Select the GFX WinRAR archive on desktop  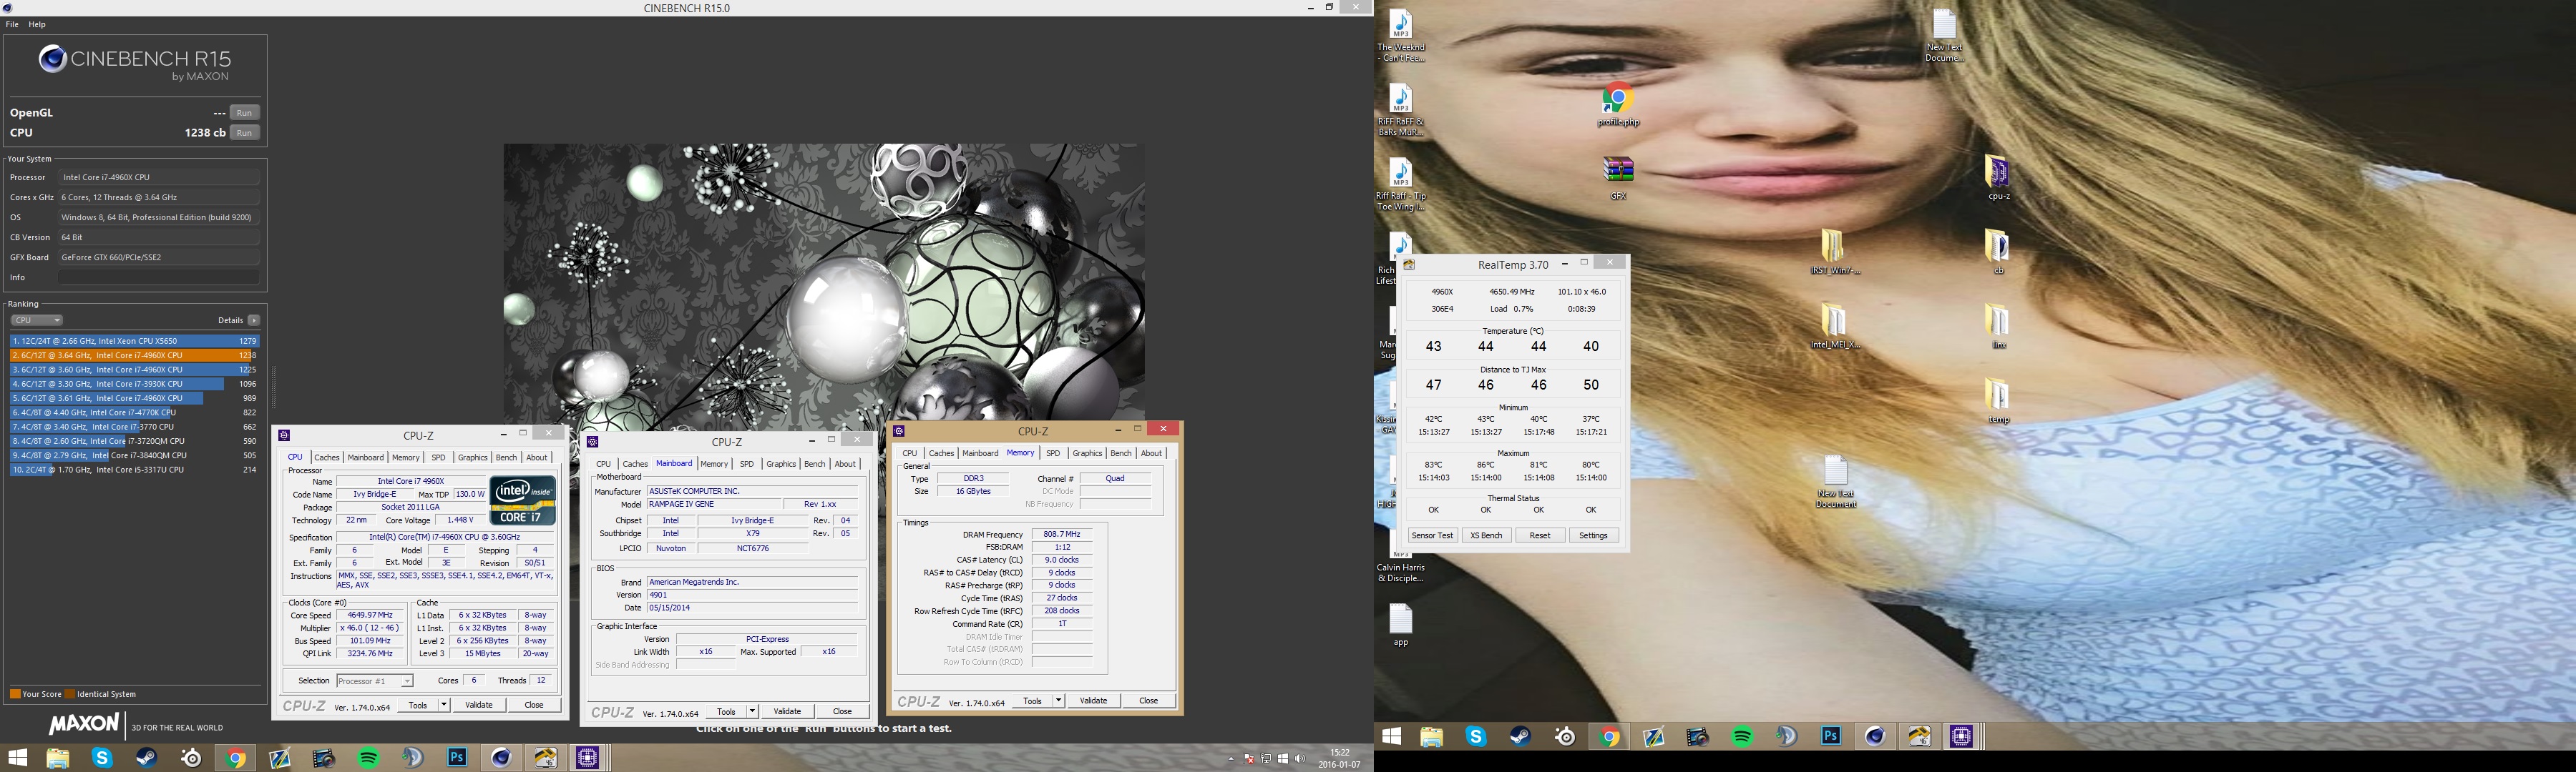[x=1618, y=178]
